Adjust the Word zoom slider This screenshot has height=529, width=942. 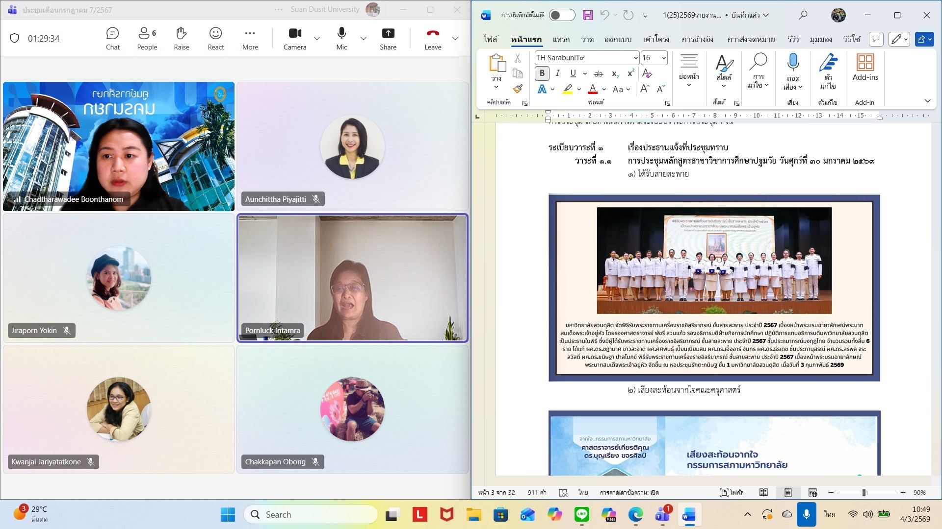tap(864, 492)
